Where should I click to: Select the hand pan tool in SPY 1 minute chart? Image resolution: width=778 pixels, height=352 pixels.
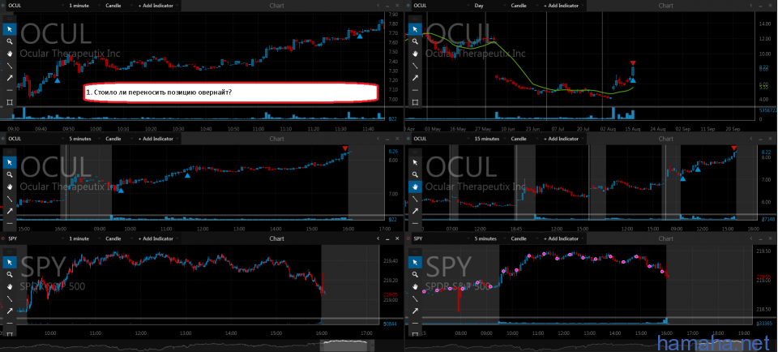[x=10, y=286]
